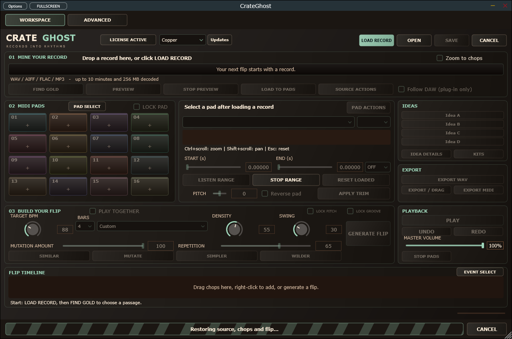Adjust the MASTER VOLUME slider
The width and height of the screenshot is (512, 339).
point(445,245)
